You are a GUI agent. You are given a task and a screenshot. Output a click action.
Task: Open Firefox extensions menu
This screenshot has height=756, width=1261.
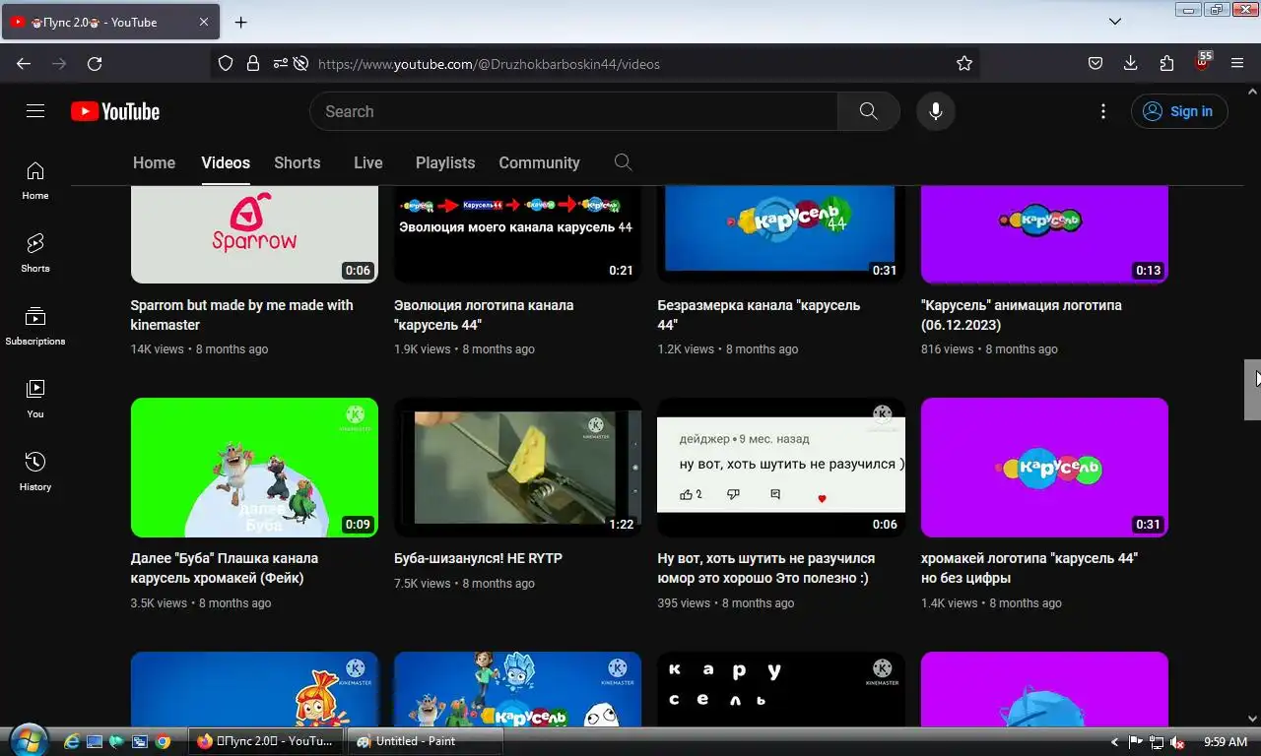1166,63
